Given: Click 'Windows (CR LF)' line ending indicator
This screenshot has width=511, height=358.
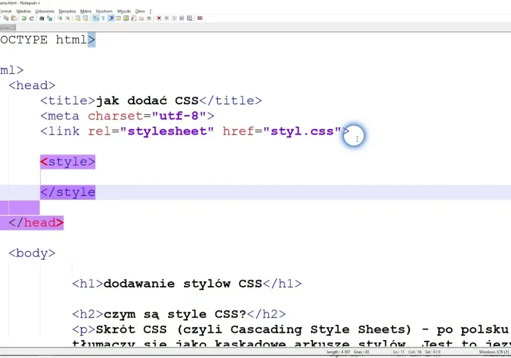Looking at the screenshot, I should tap(494, 352).
